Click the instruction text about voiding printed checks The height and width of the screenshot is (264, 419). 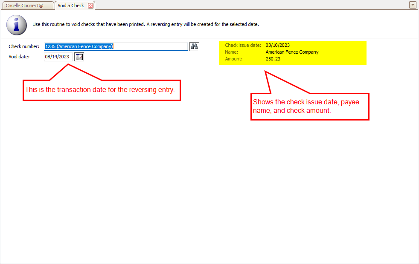click(x=145, y=24)
